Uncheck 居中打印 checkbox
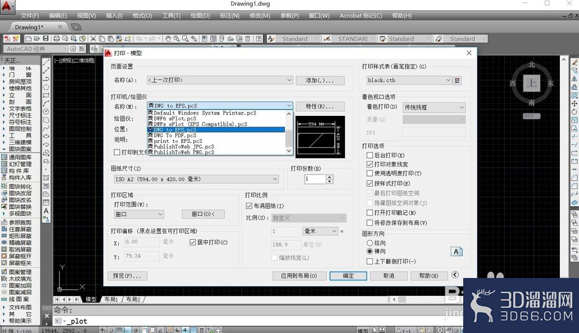Viewport: 579px width, 333px height. click(192, 242)
